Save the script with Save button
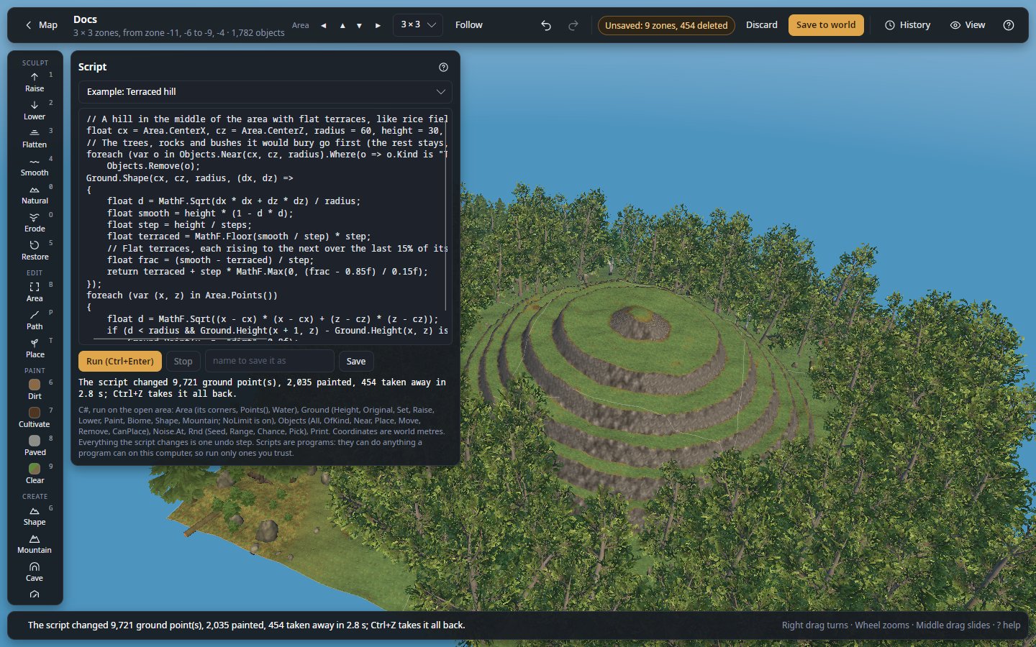 (356, 362)
